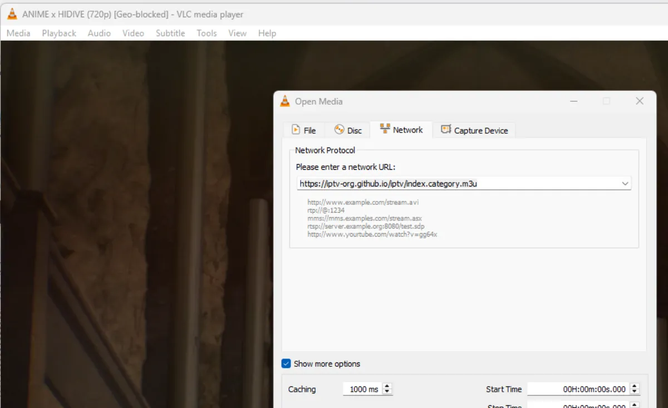Viewport: 668px width, 408px height.
Task: Click the example text http://www.example.com/stream.avi
Action: [363, 203]
